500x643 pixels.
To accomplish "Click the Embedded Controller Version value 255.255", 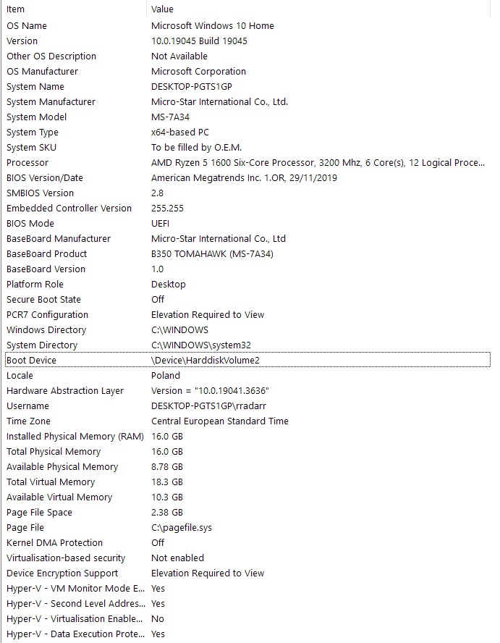I will pos(167,208).
